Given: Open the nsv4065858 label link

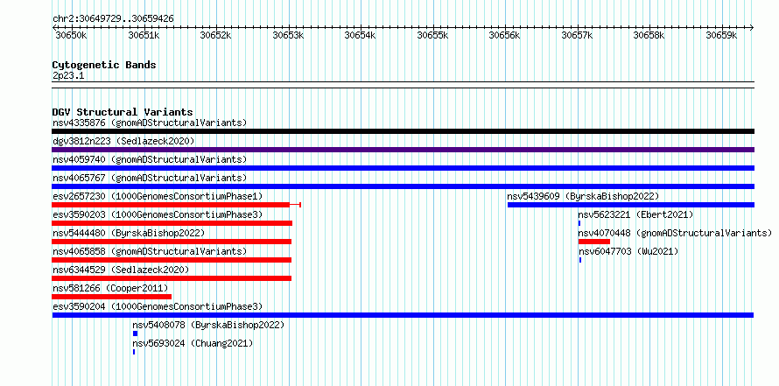Looking at the screenshot, I should click(x=150, y=251).
